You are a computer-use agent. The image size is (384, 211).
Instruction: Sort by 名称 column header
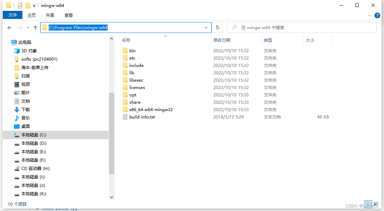pos(165,40)
